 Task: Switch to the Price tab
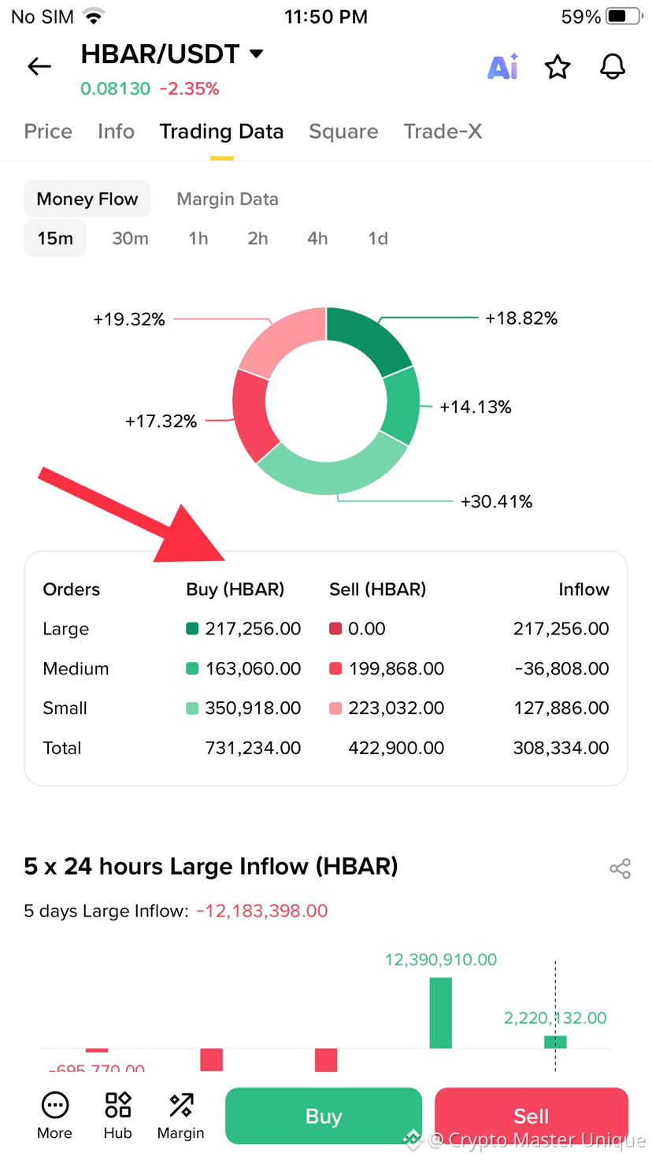(48, 131)
